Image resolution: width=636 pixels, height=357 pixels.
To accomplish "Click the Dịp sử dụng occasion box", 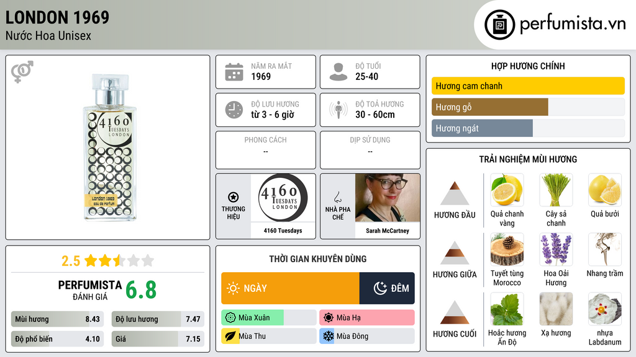I will (x=370, y=150).
